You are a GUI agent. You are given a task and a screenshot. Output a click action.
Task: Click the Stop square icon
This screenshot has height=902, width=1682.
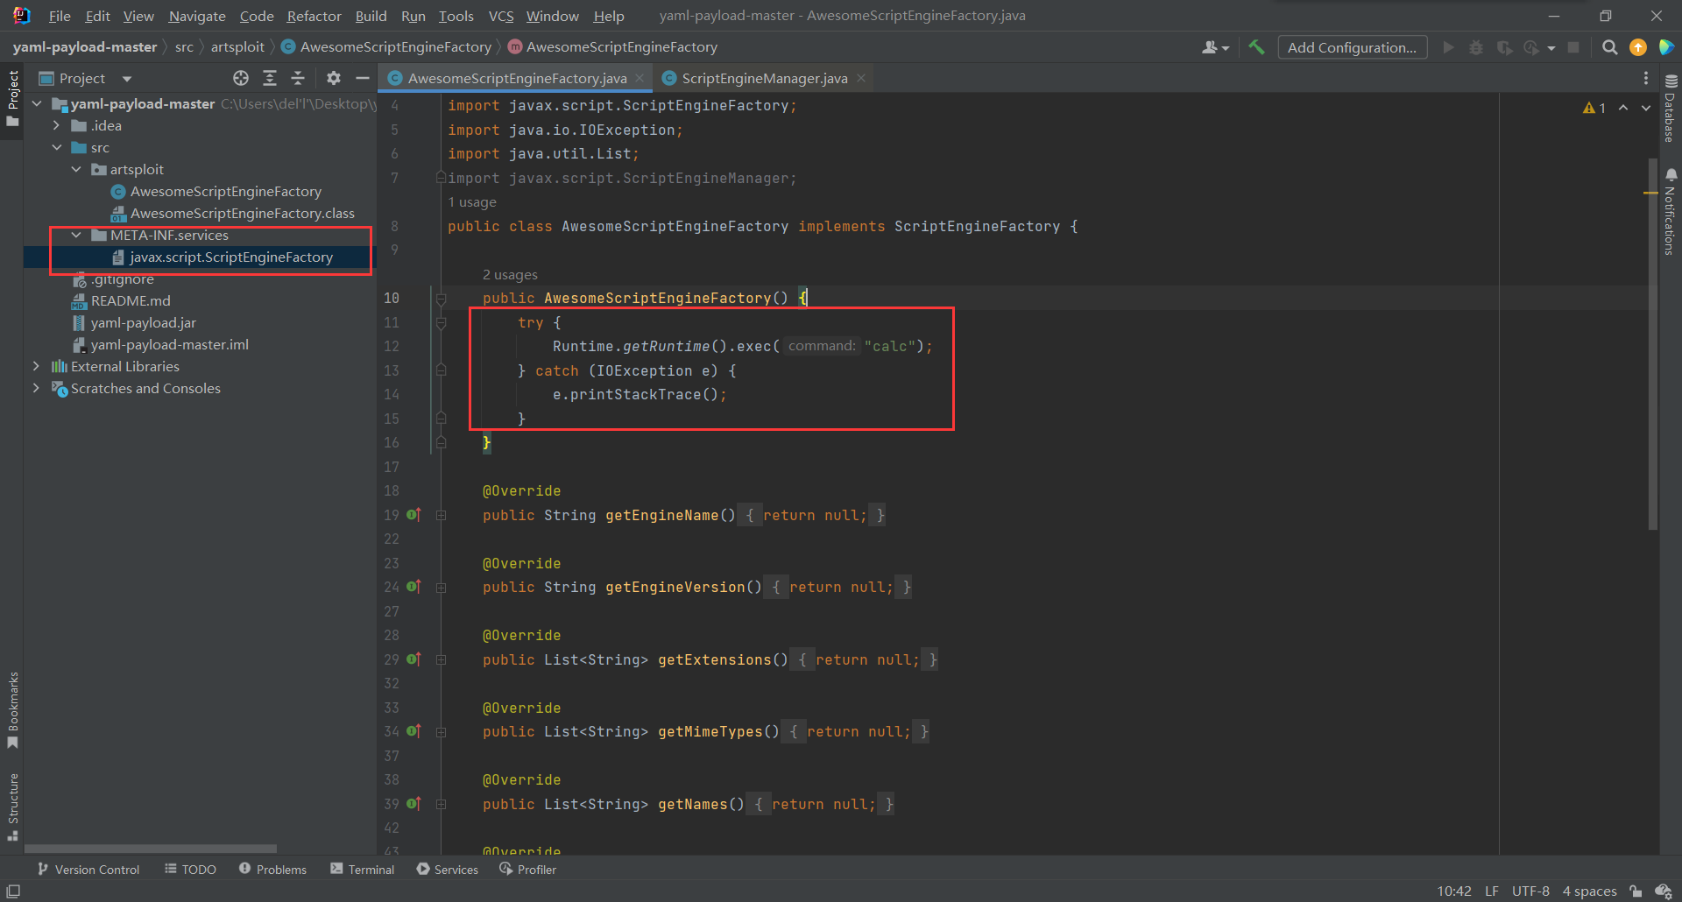coord(1573,47)
